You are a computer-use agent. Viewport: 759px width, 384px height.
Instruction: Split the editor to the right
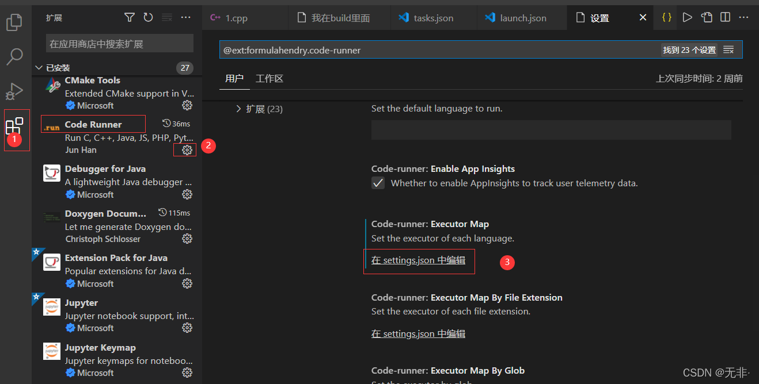(x=726, y=18)
